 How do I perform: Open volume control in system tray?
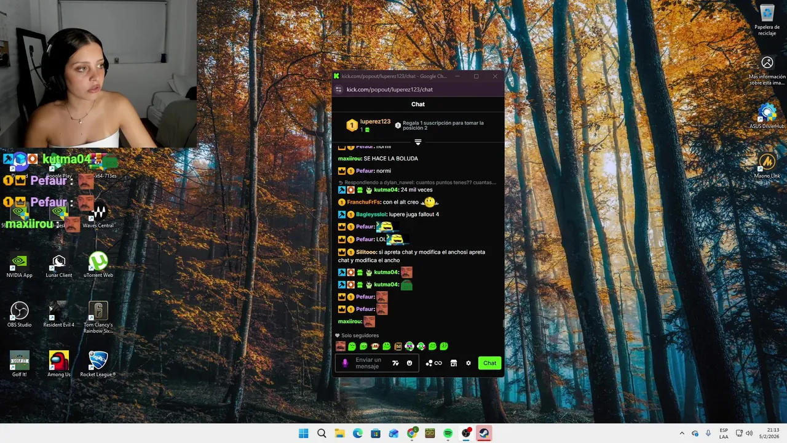point(749,433)
